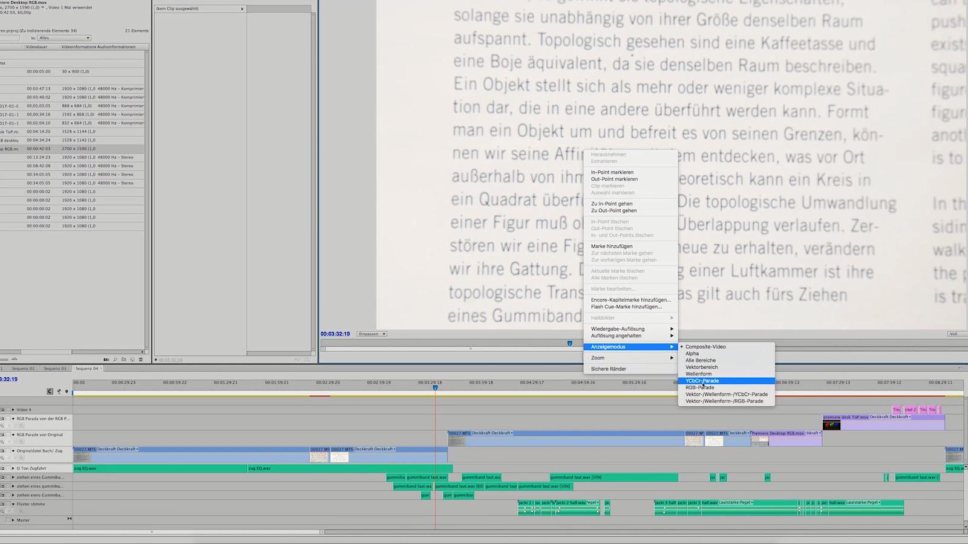Screen dimensions: 968x544
Task: Open Find magnifier icon in project panel
Action: [115, 360]
